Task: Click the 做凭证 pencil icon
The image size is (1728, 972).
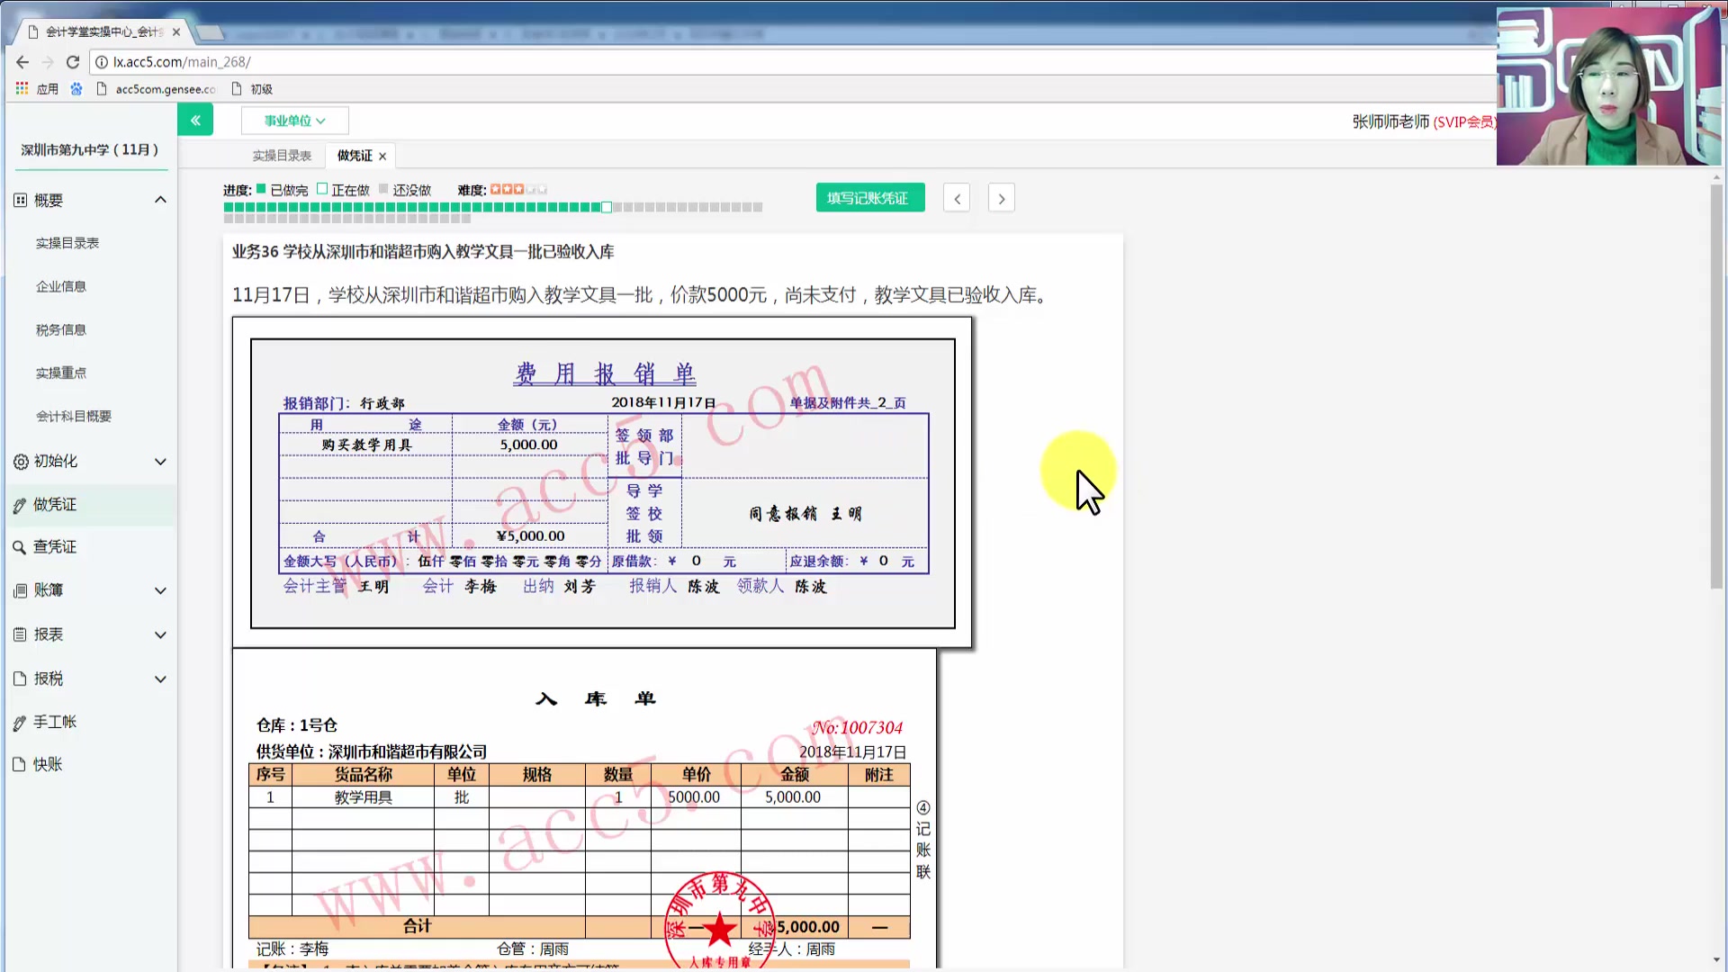Action: coord(20,506)
